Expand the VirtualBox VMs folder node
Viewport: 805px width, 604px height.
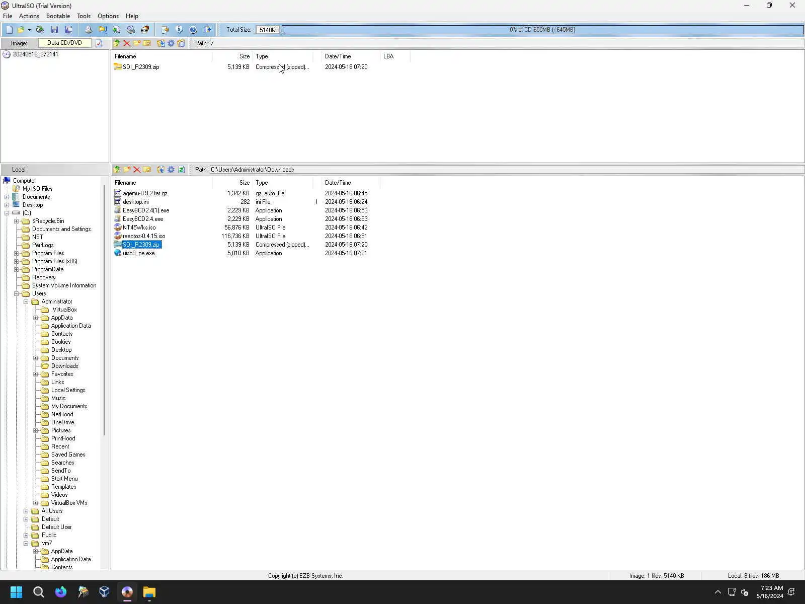[36, 503]
